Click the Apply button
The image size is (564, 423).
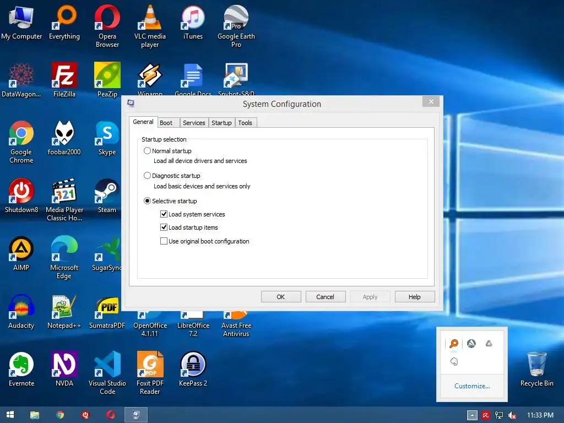point(370,297)
